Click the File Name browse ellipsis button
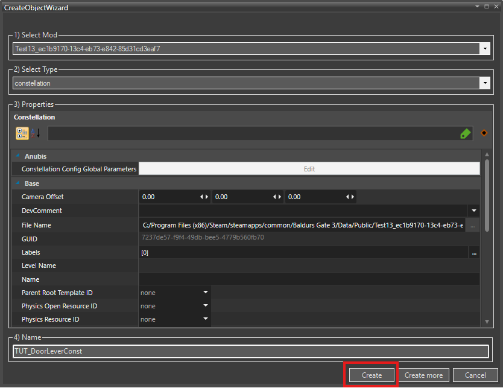 click(472, 226)
